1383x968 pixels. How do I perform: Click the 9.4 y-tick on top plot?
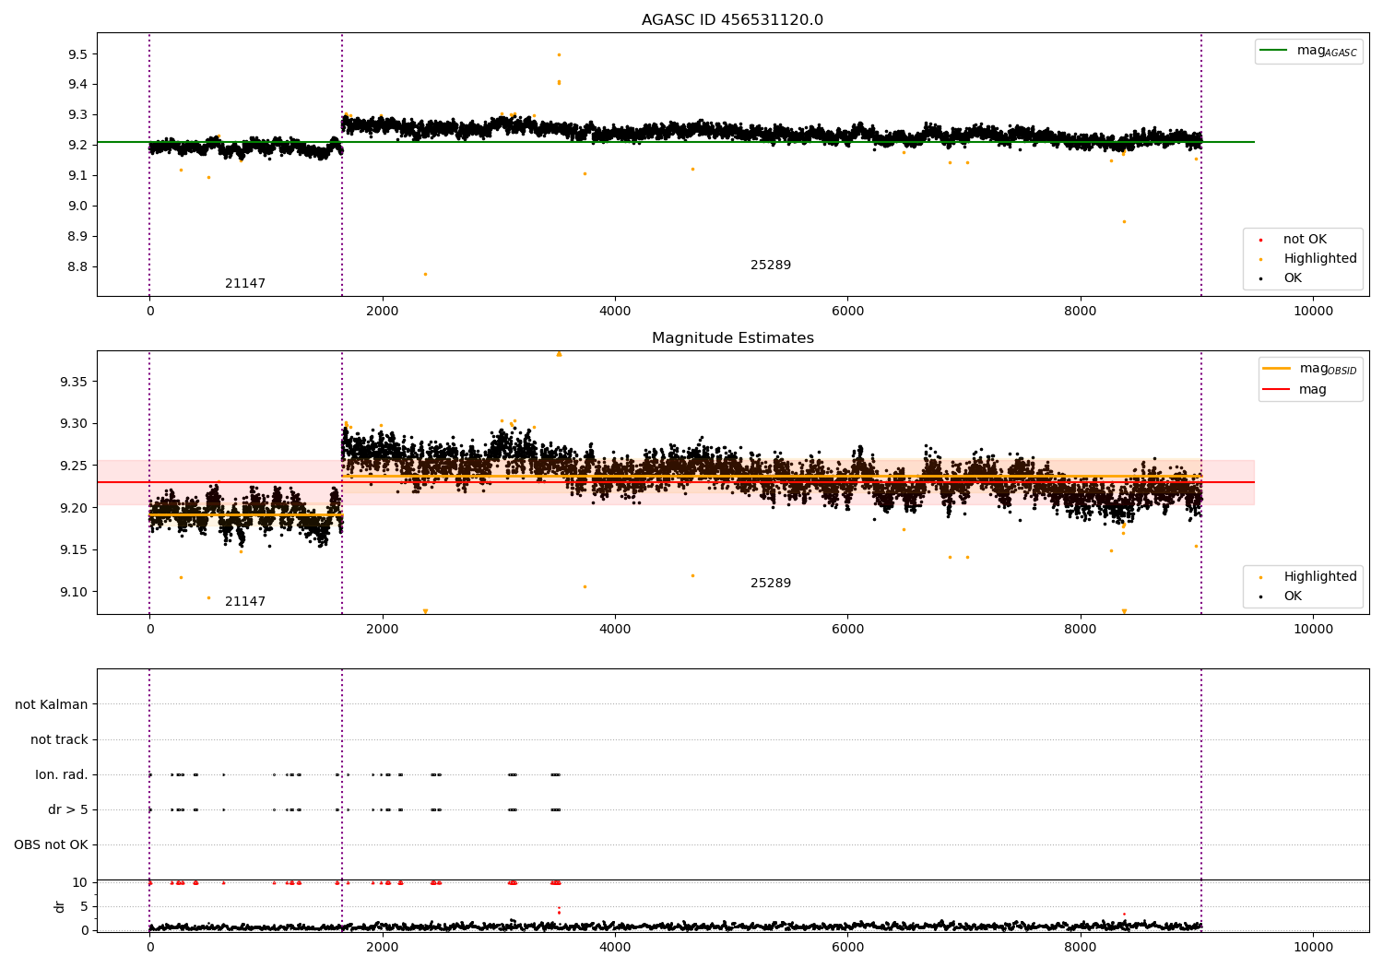click(77, 84)
